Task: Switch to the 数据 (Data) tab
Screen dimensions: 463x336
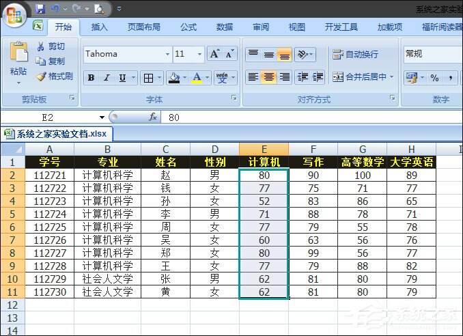Action: pos(225,27)
